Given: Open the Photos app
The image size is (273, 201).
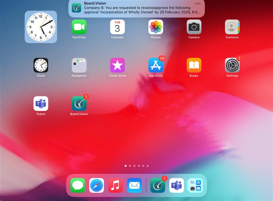Looking at the screenshot, I should click(156, 27).
